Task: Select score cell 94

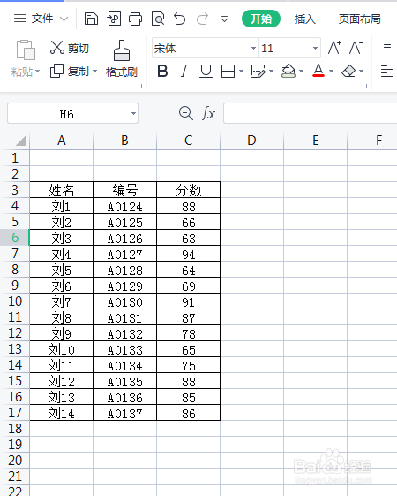Action: pyautogui.click(x=189, y=254)
